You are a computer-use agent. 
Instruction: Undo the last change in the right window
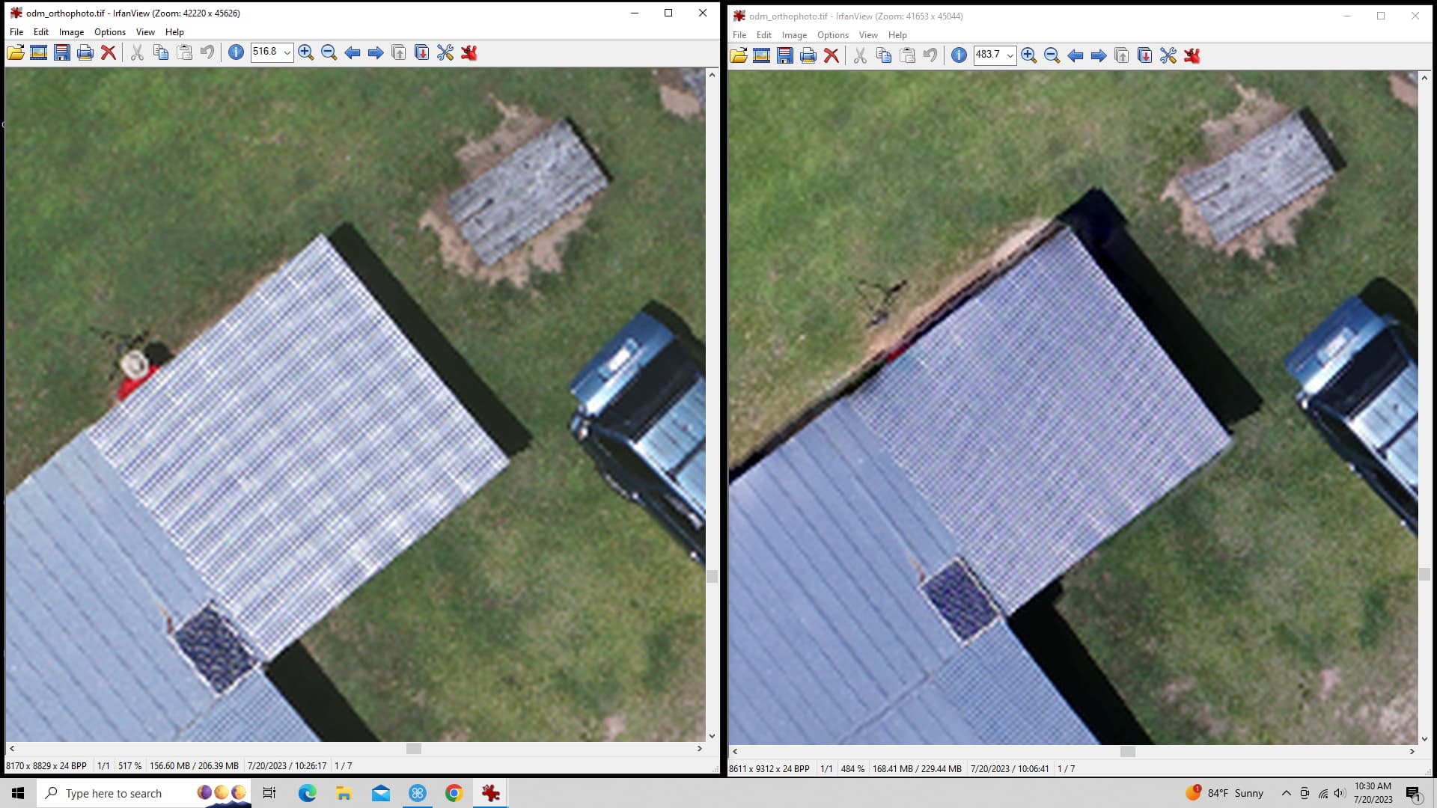pos(930,55)
